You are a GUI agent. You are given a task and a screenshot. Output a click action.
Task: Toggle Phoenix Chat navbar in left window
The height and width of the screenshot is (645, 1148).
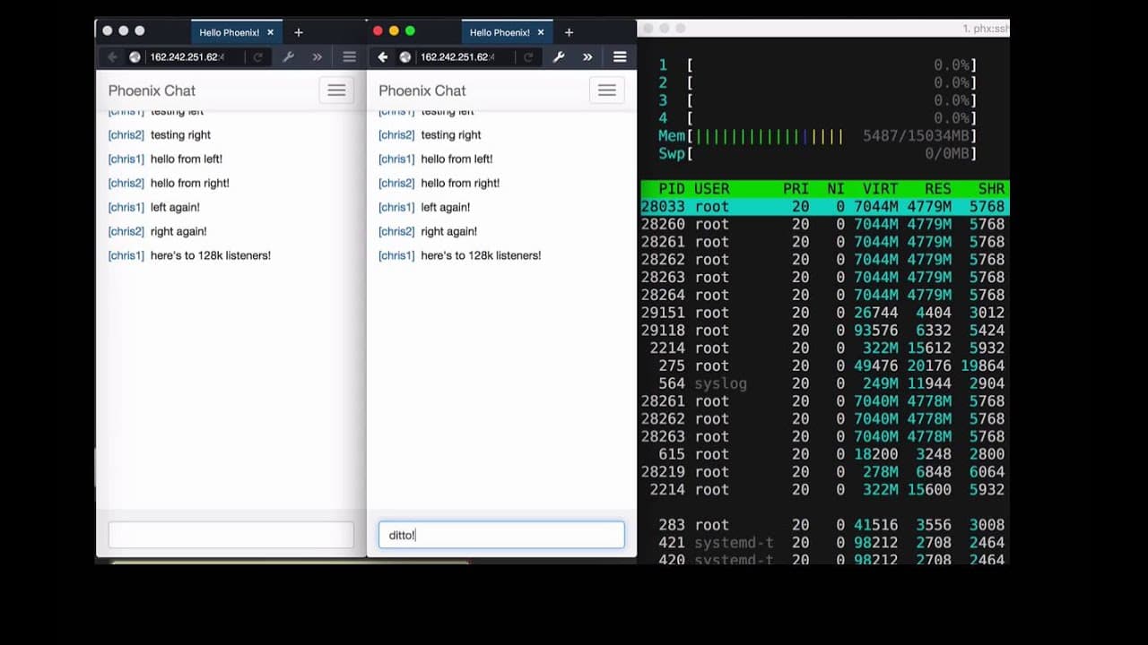[x=336, y=90]
